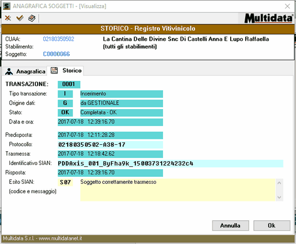Click the 'Tipo transazione:' label

pyautogui.click(x=28, y=93)
